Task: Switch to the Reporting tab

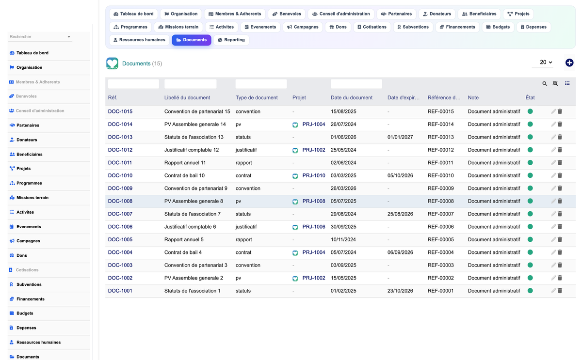Action: [231, 40]
